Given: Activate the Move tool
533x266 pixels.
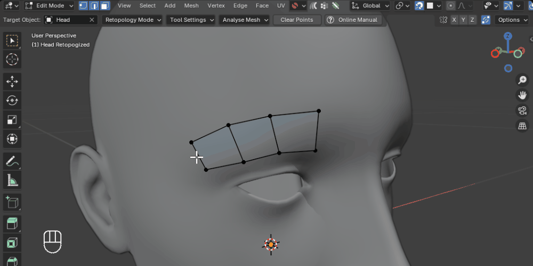Looking at the screenshot, I should coord(12,82).
